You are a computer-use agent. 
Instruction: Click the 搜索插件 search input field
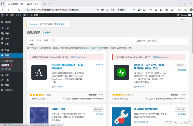click(x=167, y=41)
